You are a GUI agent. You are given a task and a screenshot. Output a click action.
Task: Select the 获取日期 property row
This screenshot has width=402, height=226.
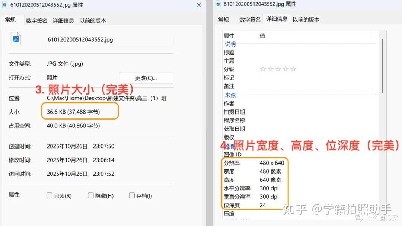pyautogui.click(x=300, y=129)
